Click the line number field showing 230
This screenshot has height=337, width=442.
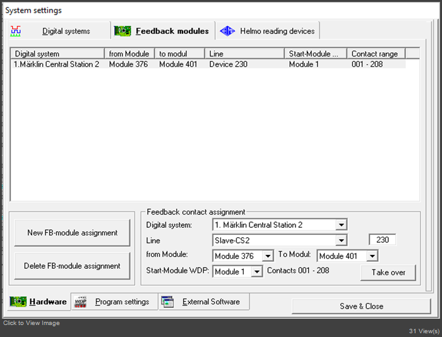click(x=382, y=240)
